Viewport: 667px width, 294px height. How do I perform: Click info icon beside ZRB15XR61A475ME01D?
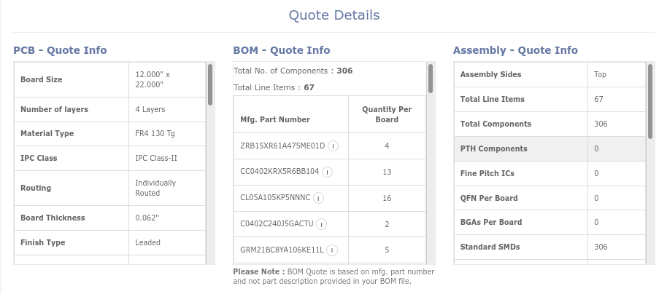[x=333, y=146]
